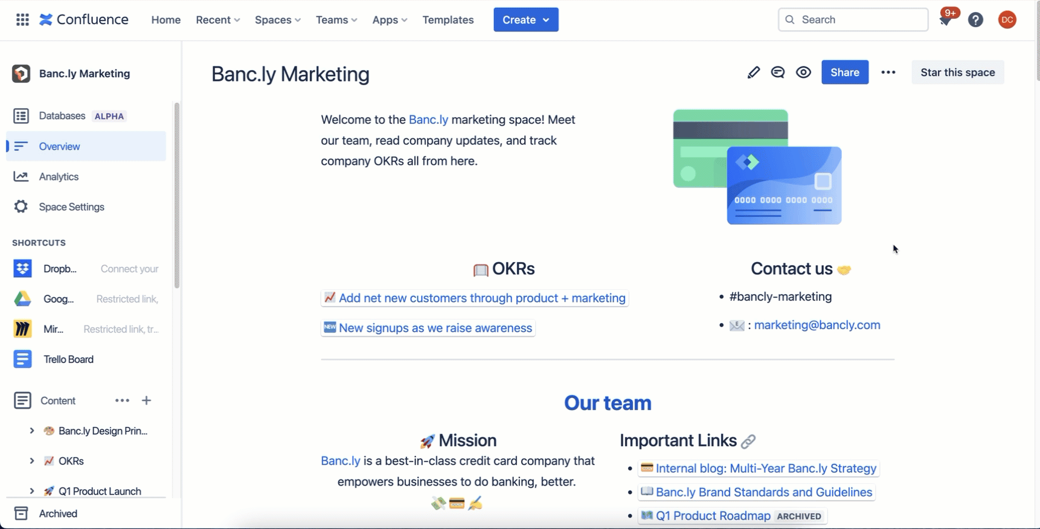Viewport: 1040px width, 529px height.
Task: Click the Confluence logo
Action: (x=84, y=20)
